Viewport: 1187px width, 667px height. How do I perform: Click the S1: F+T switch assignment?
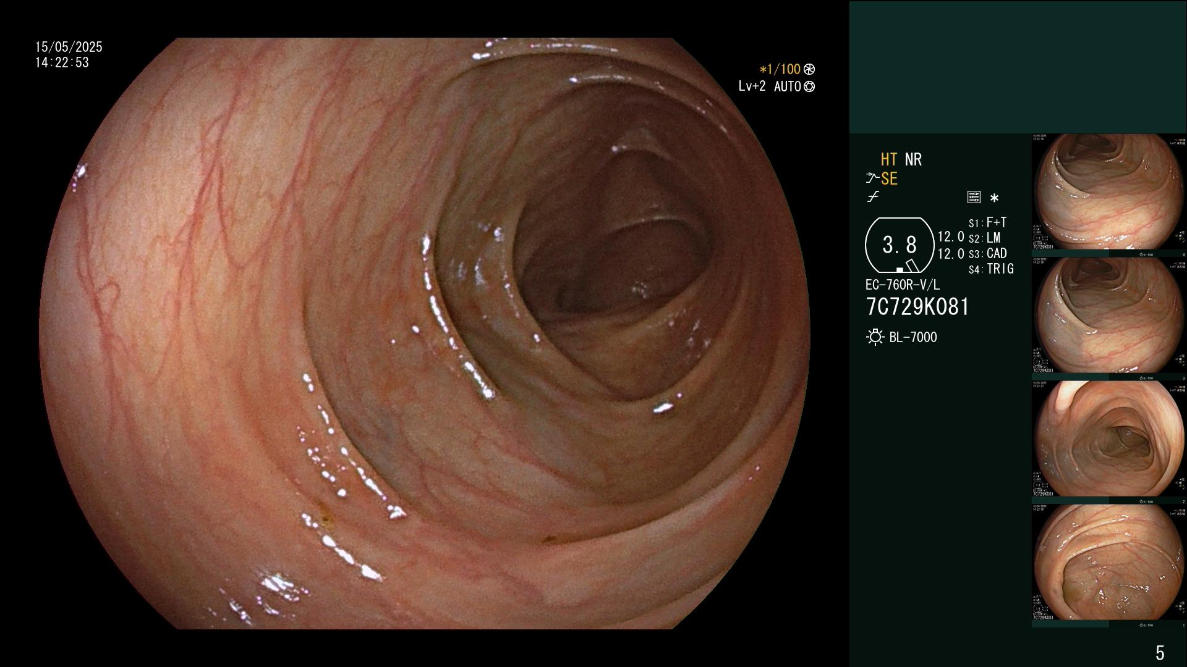pyautogui.click(x=987, y=222)
